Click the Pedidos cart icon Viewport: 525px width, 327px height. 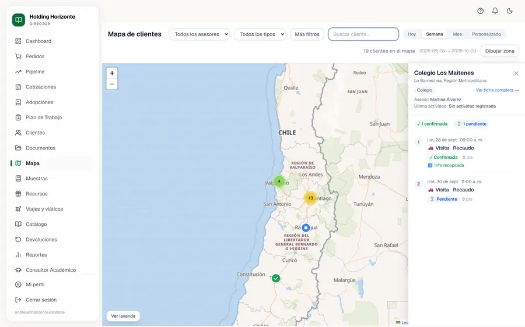point(18,56)
